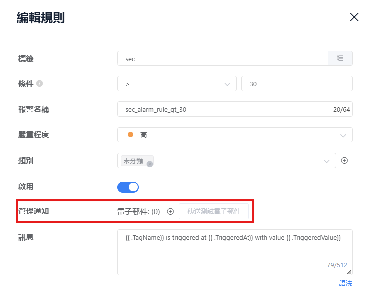Open the condition operator dropdown showing >

point(176,84)
